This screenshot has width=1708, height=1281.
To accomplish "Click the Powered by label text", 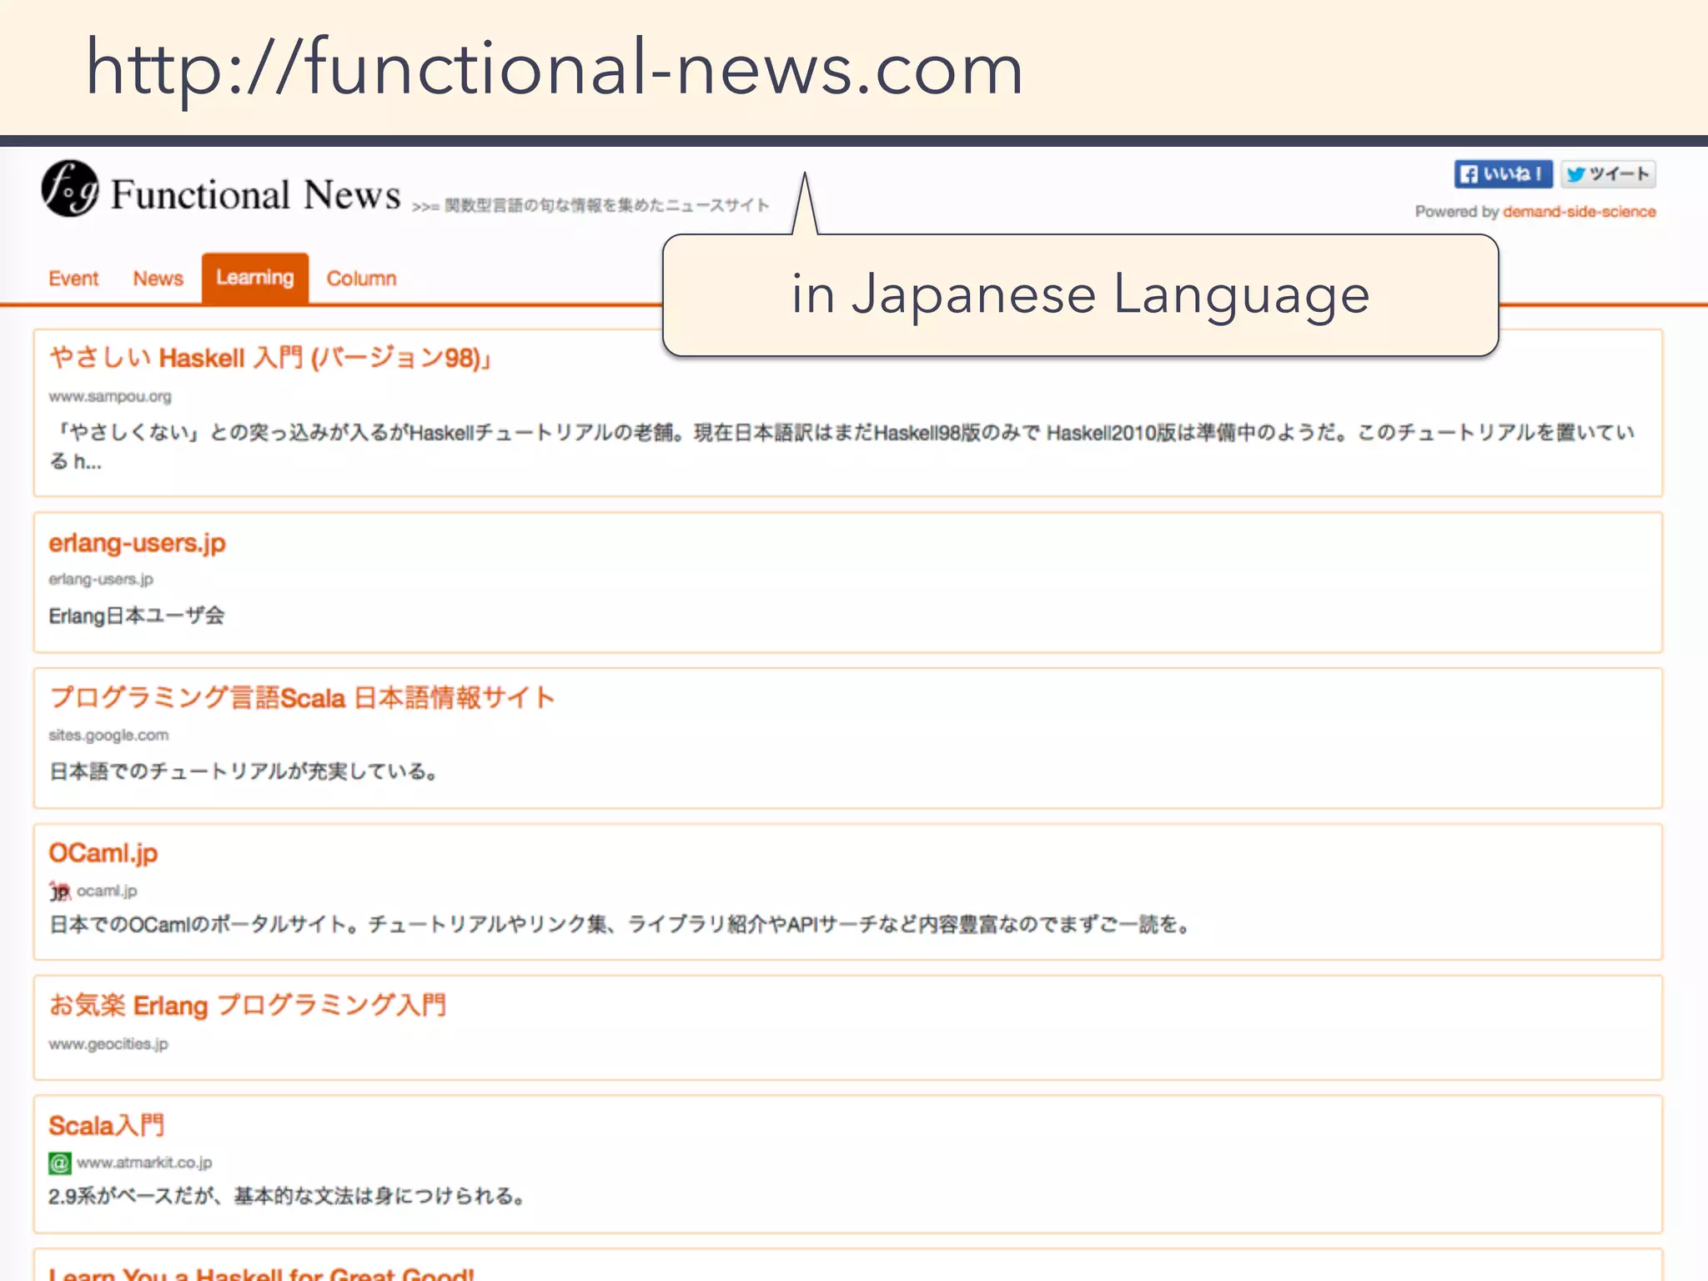I will point(1457,212).
